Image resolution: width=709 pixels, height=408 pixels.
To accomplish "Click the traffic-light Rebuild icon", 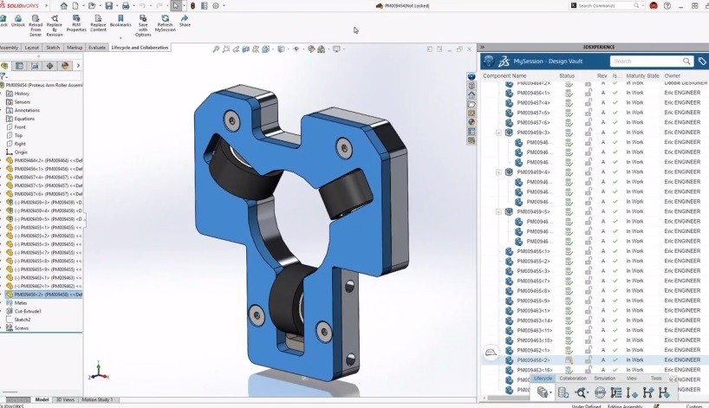I will pos(192,6).
